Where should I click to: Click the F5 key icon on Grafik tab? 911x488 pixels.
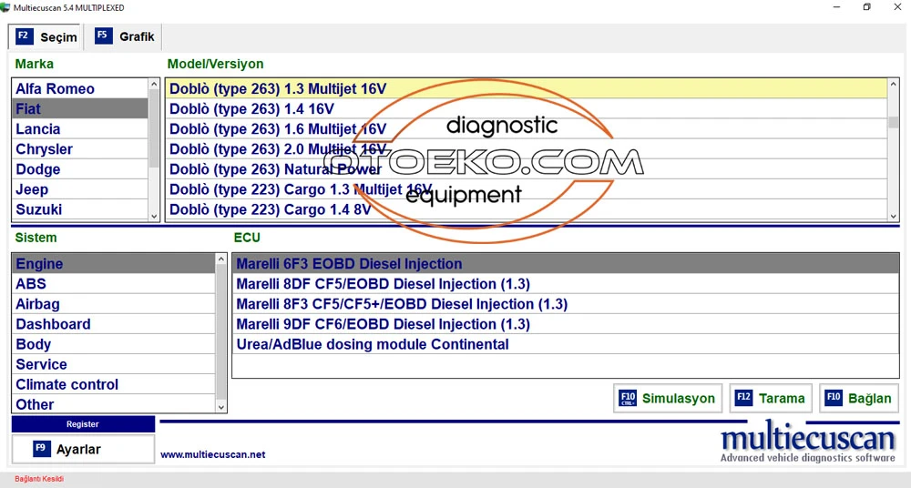tap(103, 36)
